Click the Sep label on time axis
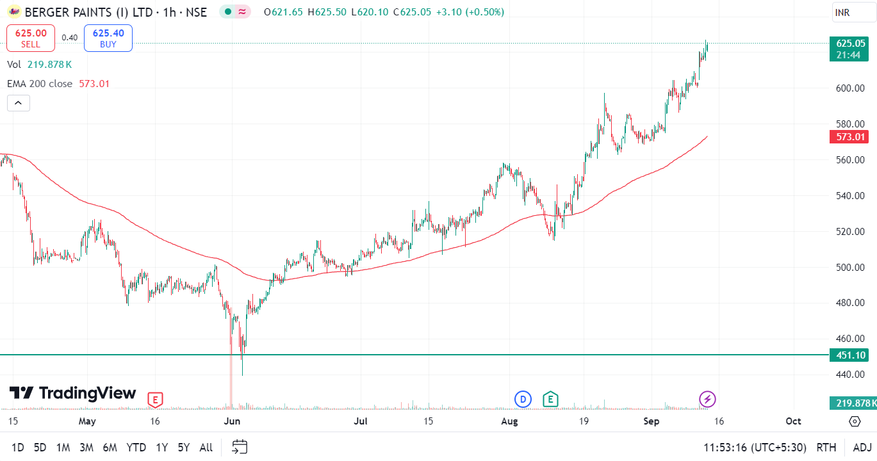This screenshot has width=877, height=461. (x=652, y=421)
